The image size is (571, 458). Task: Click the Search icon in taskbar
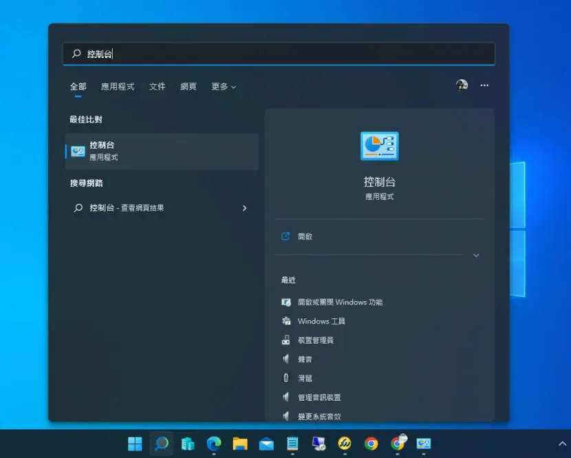[x=161, y=444]
